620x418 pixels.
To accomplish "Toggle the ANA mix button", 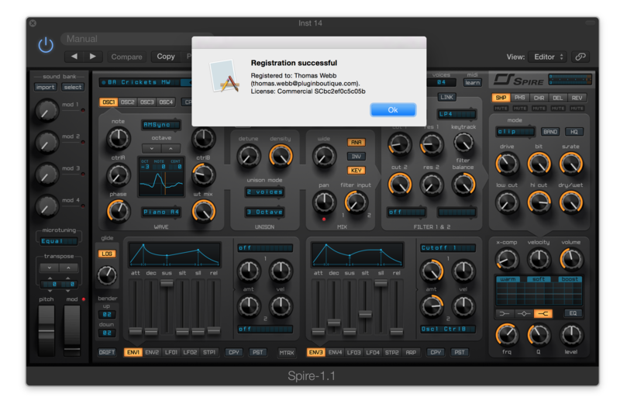I will click(x=356, y=142).
